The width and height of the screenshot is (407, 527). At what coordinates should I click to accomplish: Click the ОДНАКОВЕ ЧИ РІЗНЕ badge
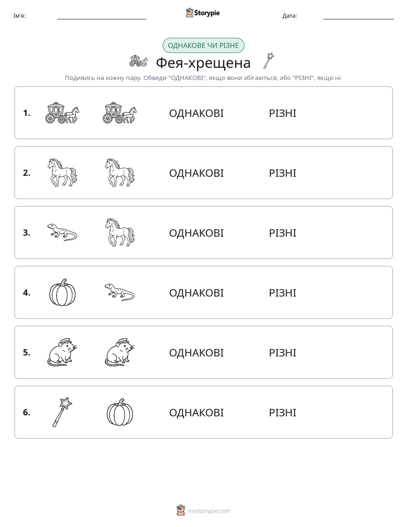coord(203,46)
